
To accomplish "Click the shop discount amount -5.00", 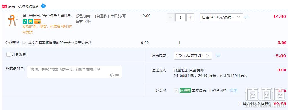I will (x=280, y=56).
